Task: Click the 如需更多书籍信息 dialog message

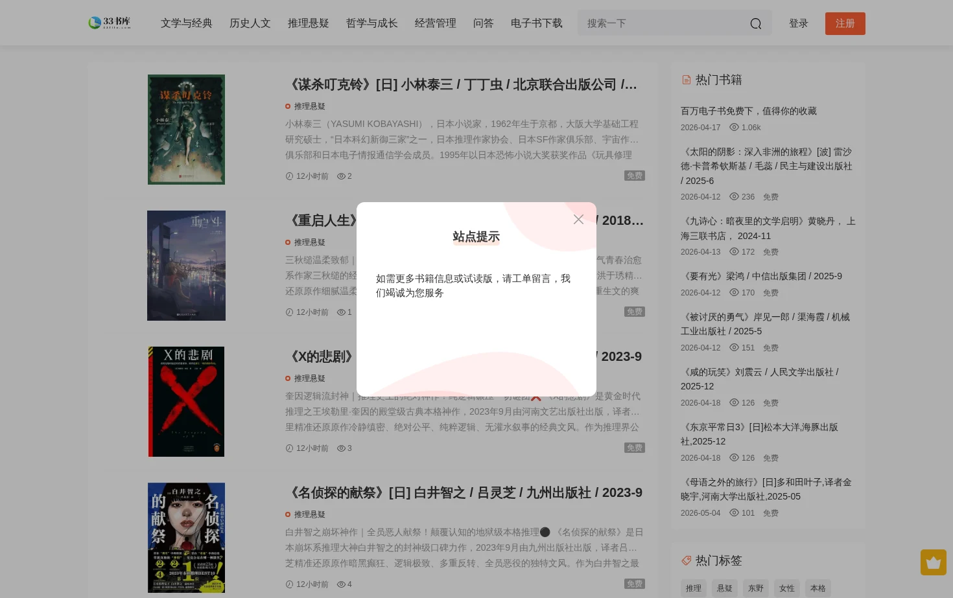Action: tap(473, 286)
